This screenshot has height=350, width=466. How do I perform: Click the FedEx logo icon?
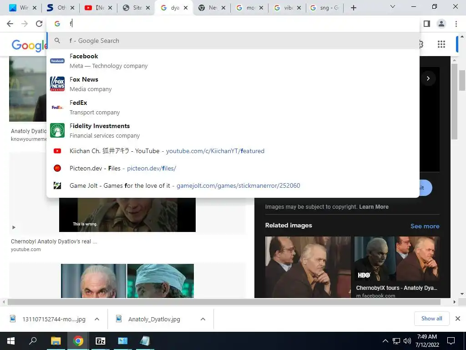57,107
